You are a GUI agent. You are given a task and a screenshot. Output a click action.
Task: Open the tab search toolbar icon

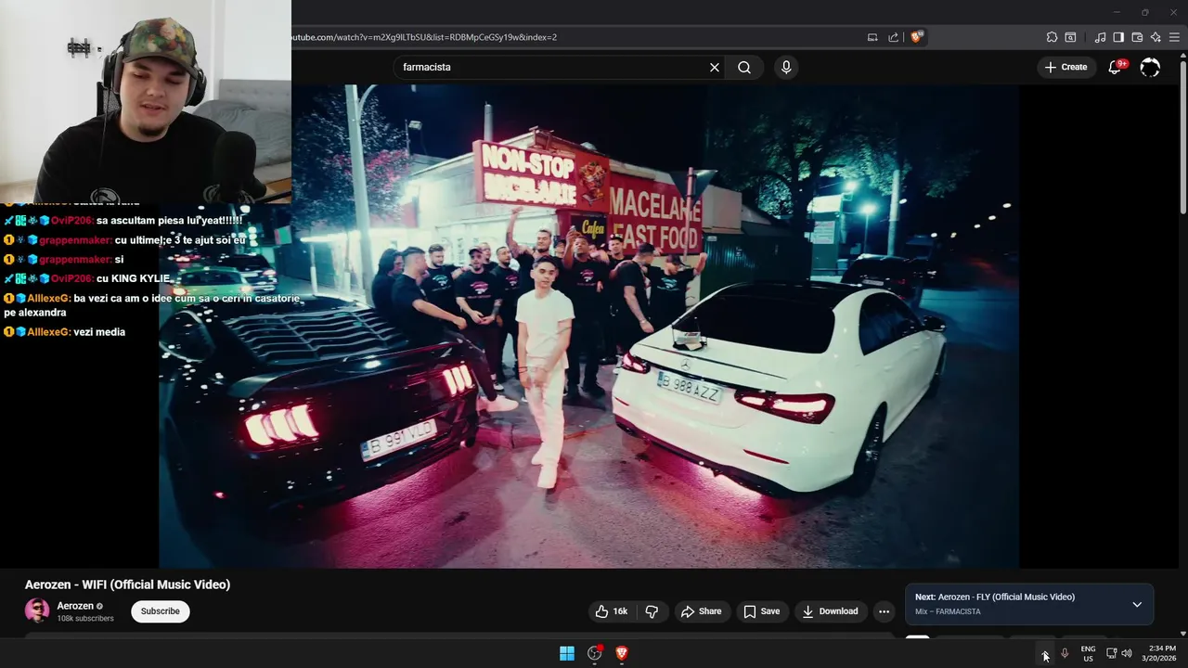click(x=1070, y=37)
